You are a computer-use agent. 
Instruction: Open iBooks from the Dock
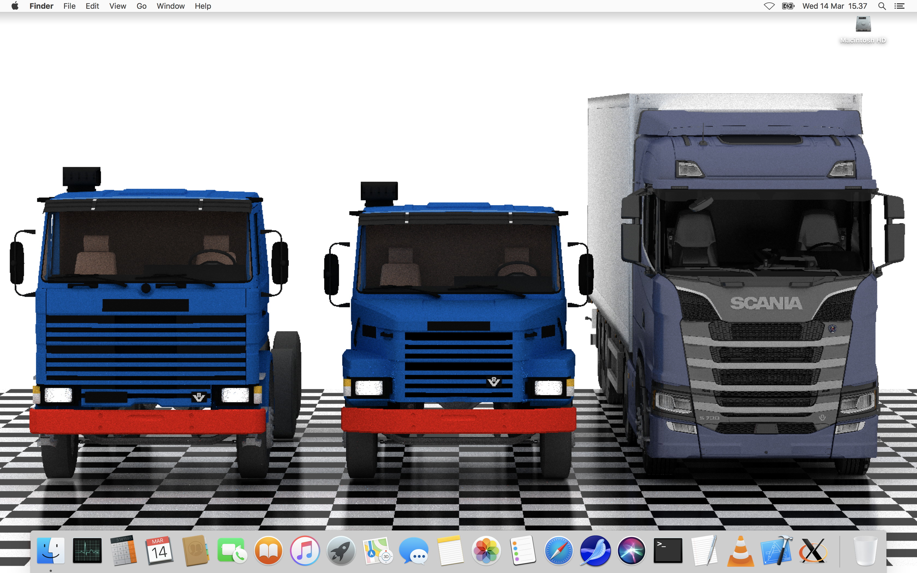point(268,550)
